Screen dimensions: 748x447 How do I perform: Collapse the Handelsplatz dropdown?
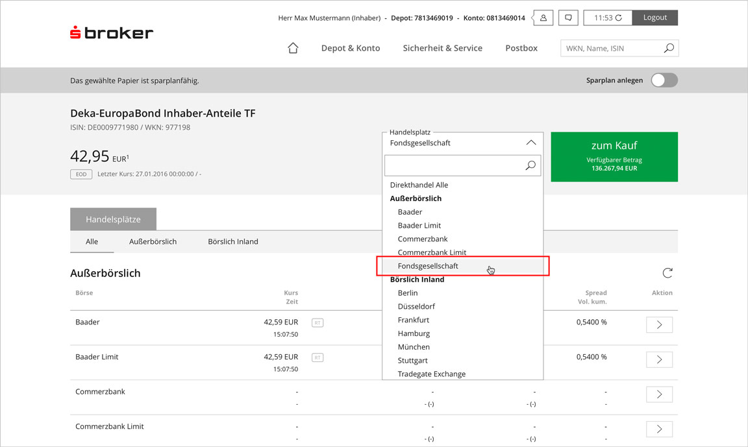click(531, 143)
